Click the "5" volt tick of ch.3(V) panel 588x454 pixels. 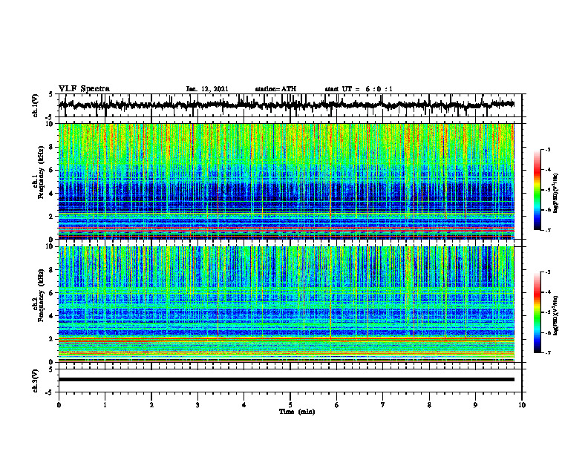[x=51, y=369]
